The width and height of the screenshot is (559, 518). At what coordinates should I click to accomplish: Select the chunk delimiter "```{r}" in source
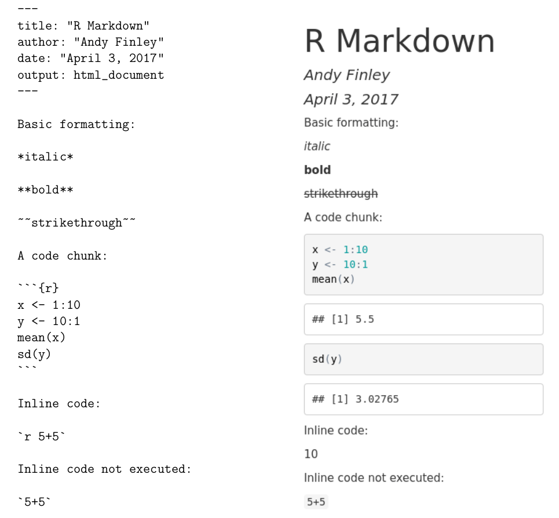38,287
